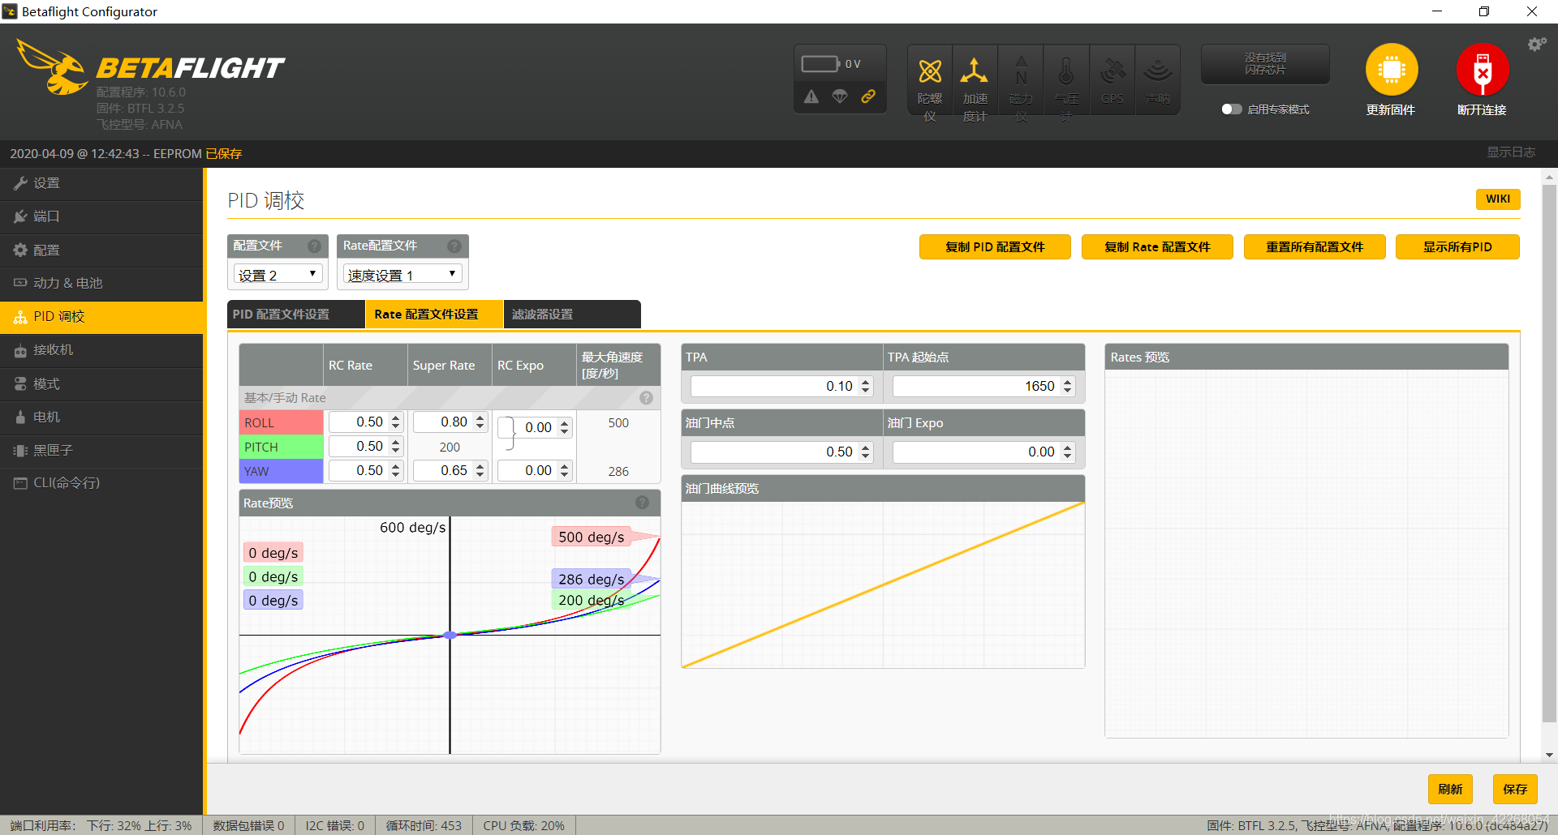Open the 配置文件 profile dropdown
The width and height of the screenshot is (1558, 835).
click(x=278, y=275)
